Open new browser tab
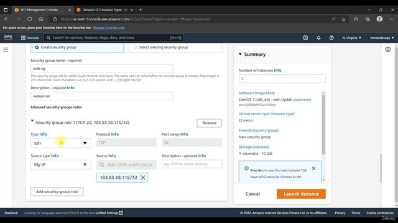Viewport: 398px width, 223px height. pos(141,10)
